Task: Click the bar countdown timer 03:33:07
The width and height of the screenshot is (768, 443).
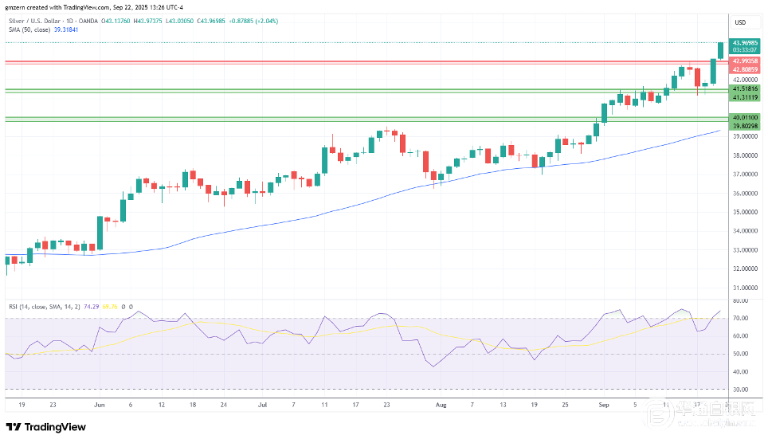Action: click(744, 50)
